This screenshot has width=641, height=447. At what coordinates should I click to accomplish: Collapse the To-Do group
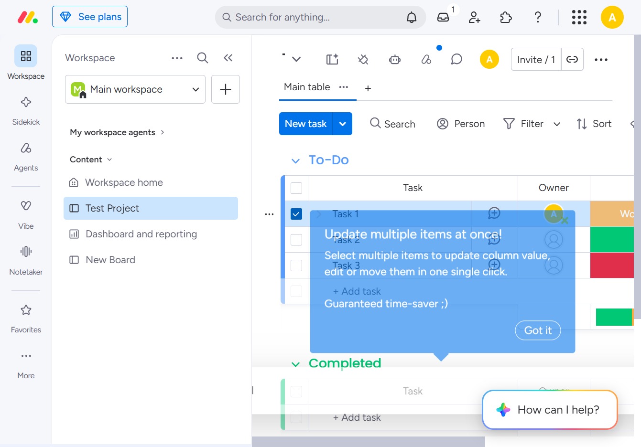coord(295,161)
